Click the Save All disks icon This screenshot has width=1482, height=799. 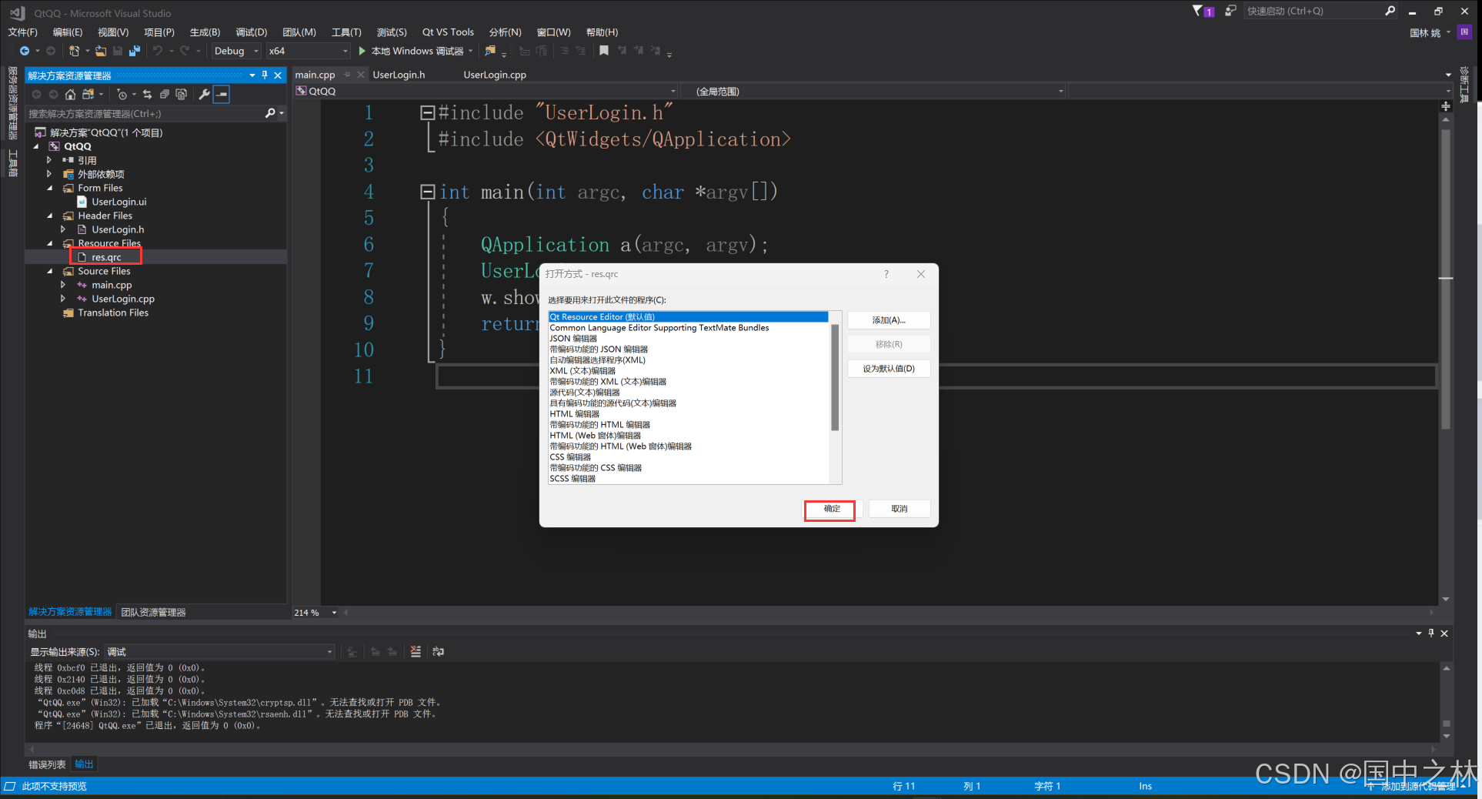point(135,51)
